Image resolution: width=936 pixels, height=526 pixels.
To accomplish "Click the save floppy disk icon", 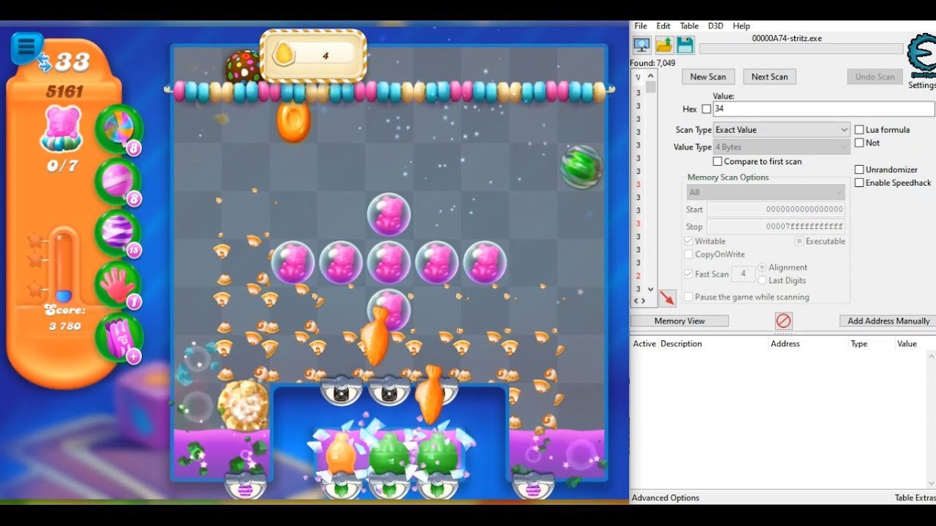I will 684,45.
